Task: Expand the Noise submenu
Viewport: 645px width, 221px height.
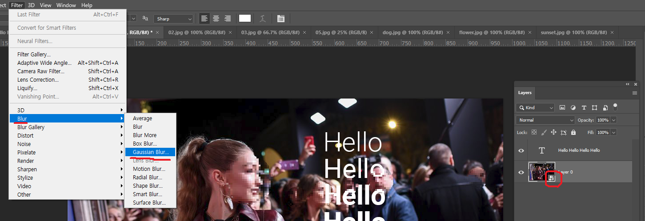Action: tap(68, 144)
